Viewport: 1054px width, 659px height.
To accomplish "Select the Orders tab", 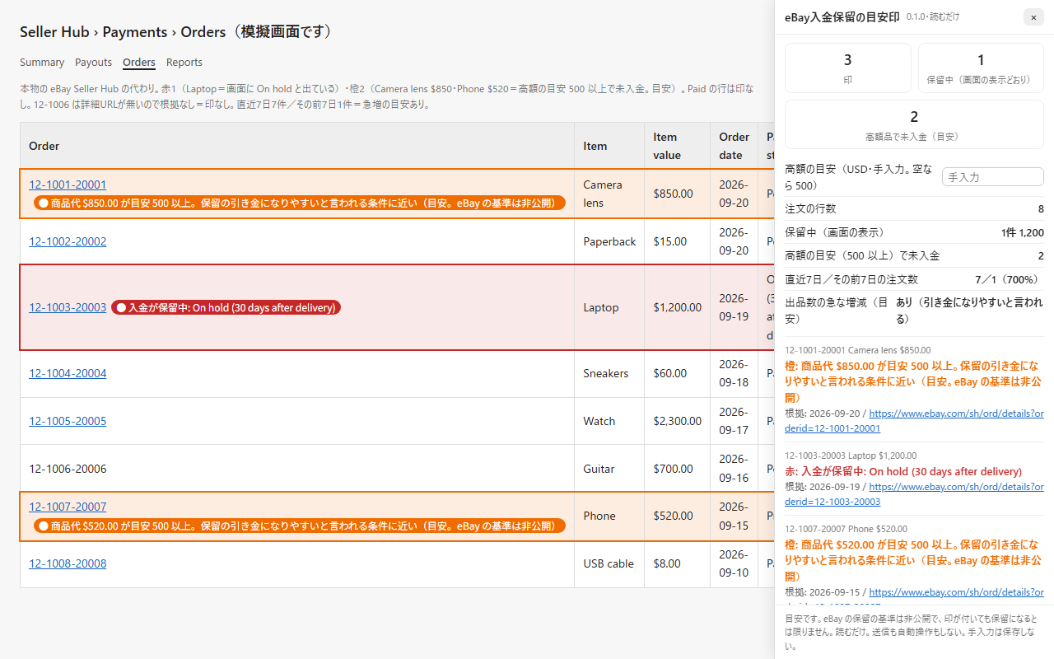I will pyautogui.click(x=139, y=63).
